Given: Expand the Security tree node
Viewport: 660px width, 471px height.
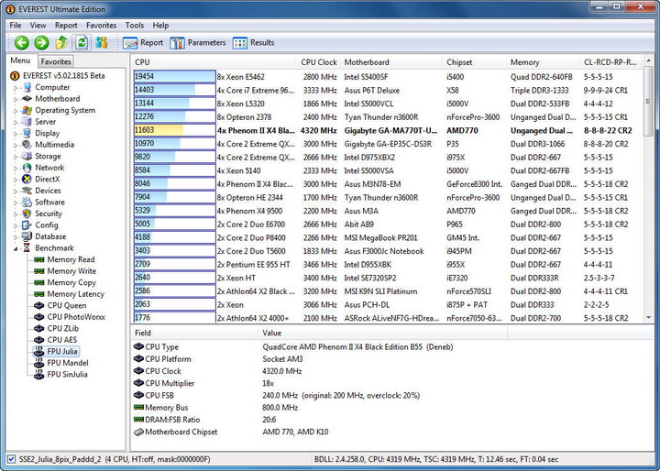Looking at the screenshot, I should tap(16, 214).
